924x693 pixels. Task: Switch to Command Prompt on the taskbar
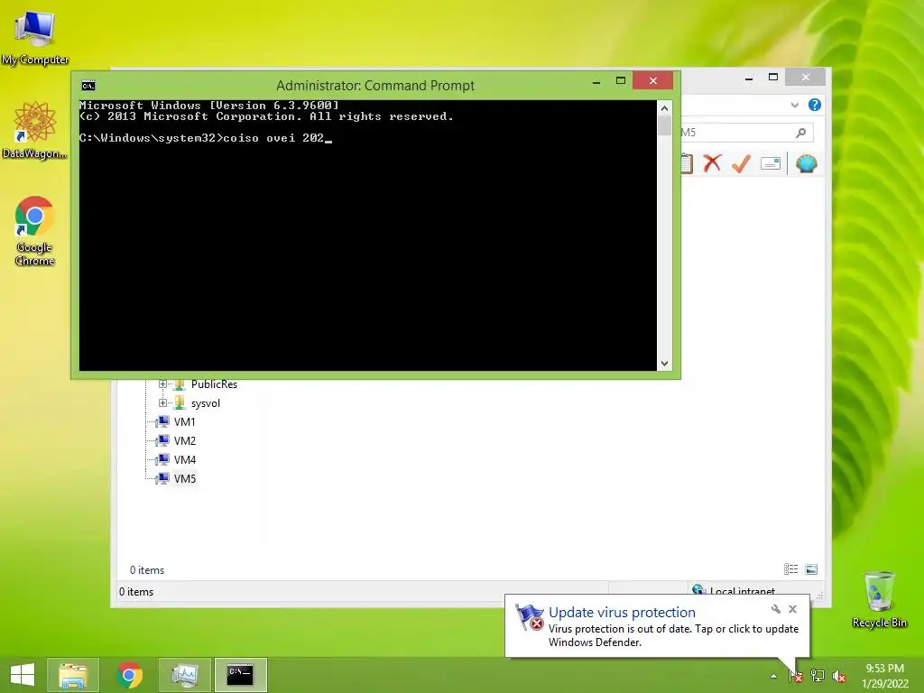[x=240, y=675]
